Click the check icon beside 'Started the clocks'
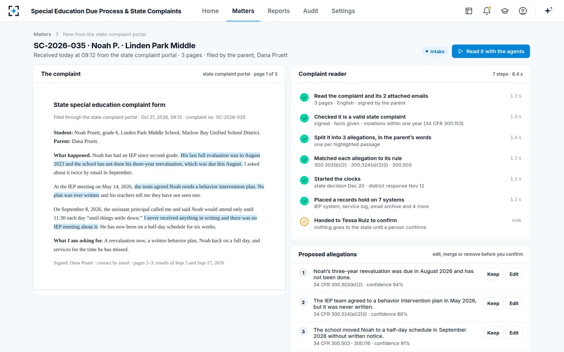This screenshot has width=564, height=352. [x=304, y=180]
